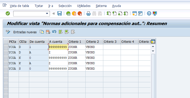Click the Undo change icon
This screenshot has width=190, height=98.
click(54, 32)
